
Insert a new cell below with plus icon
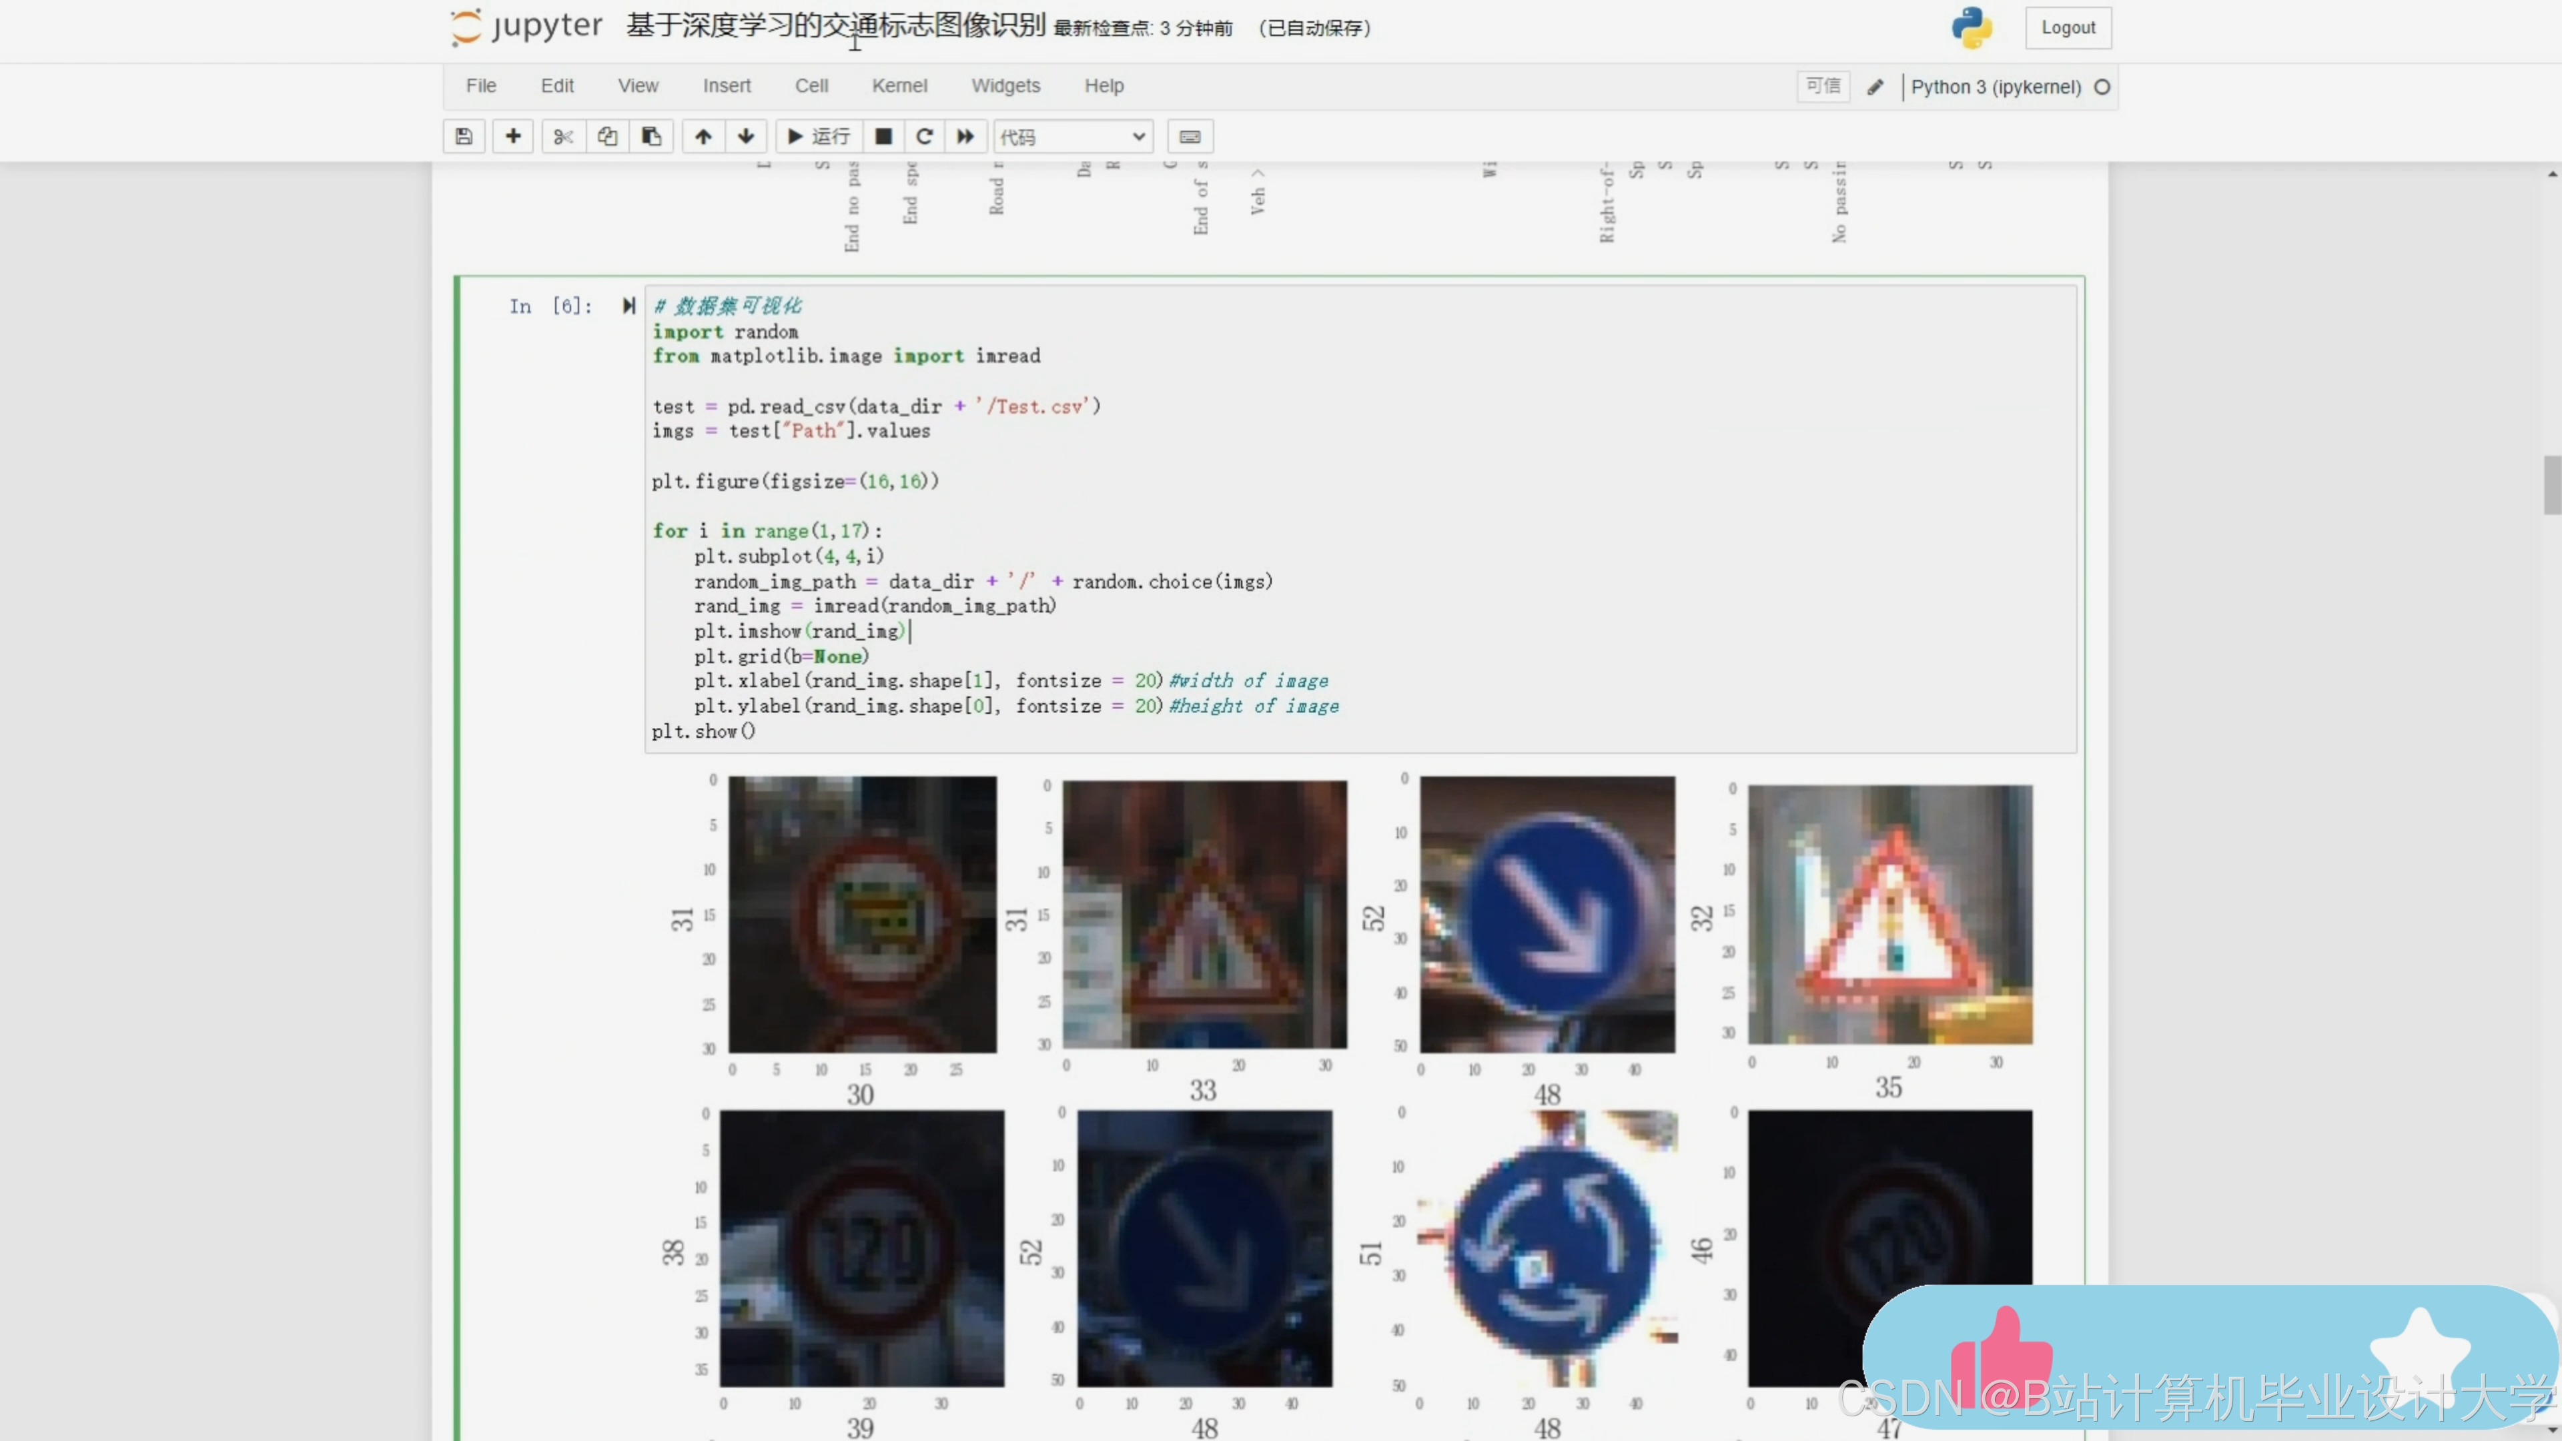point(513,136)
